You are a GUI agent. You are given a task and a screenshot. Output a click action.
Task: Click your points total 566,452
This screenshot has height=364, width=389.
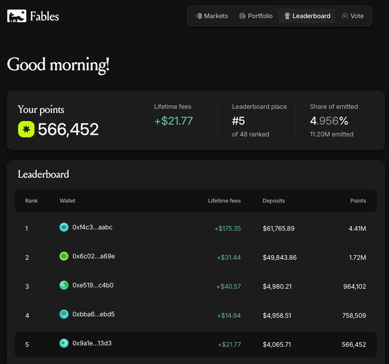coord(68,129)
